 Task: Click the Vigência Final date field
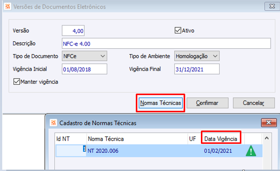(x=197, y=69)
